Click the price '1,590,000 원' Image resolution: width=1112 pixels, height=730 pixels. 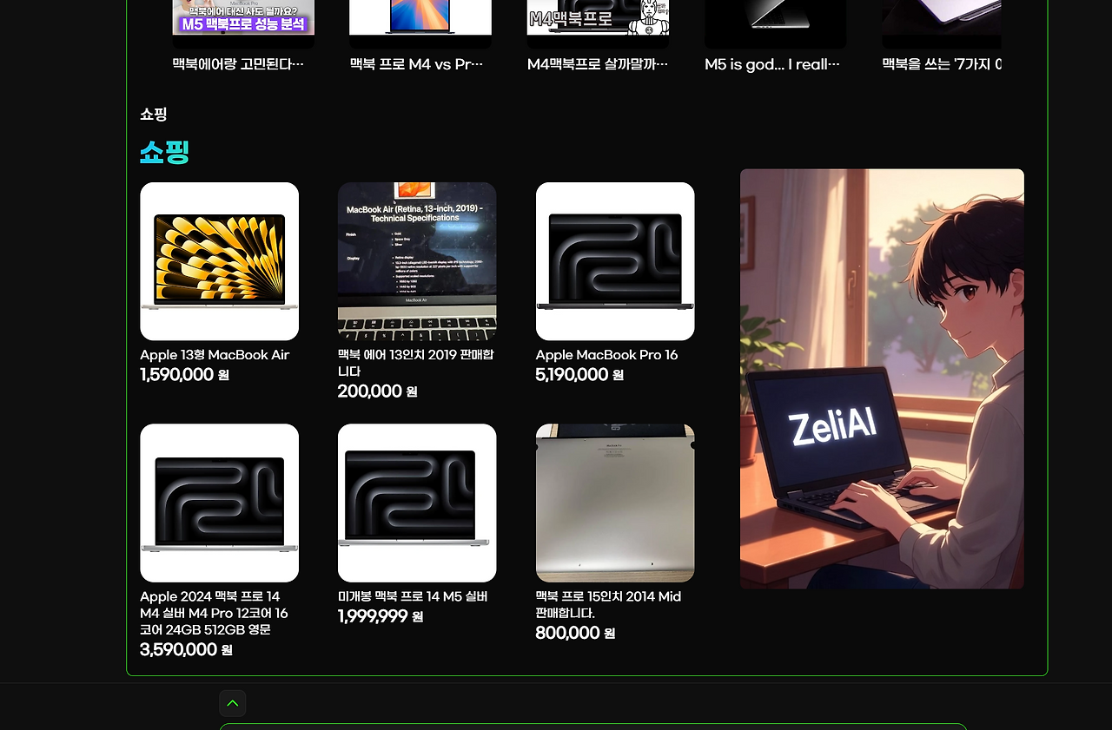coord(185,375)
